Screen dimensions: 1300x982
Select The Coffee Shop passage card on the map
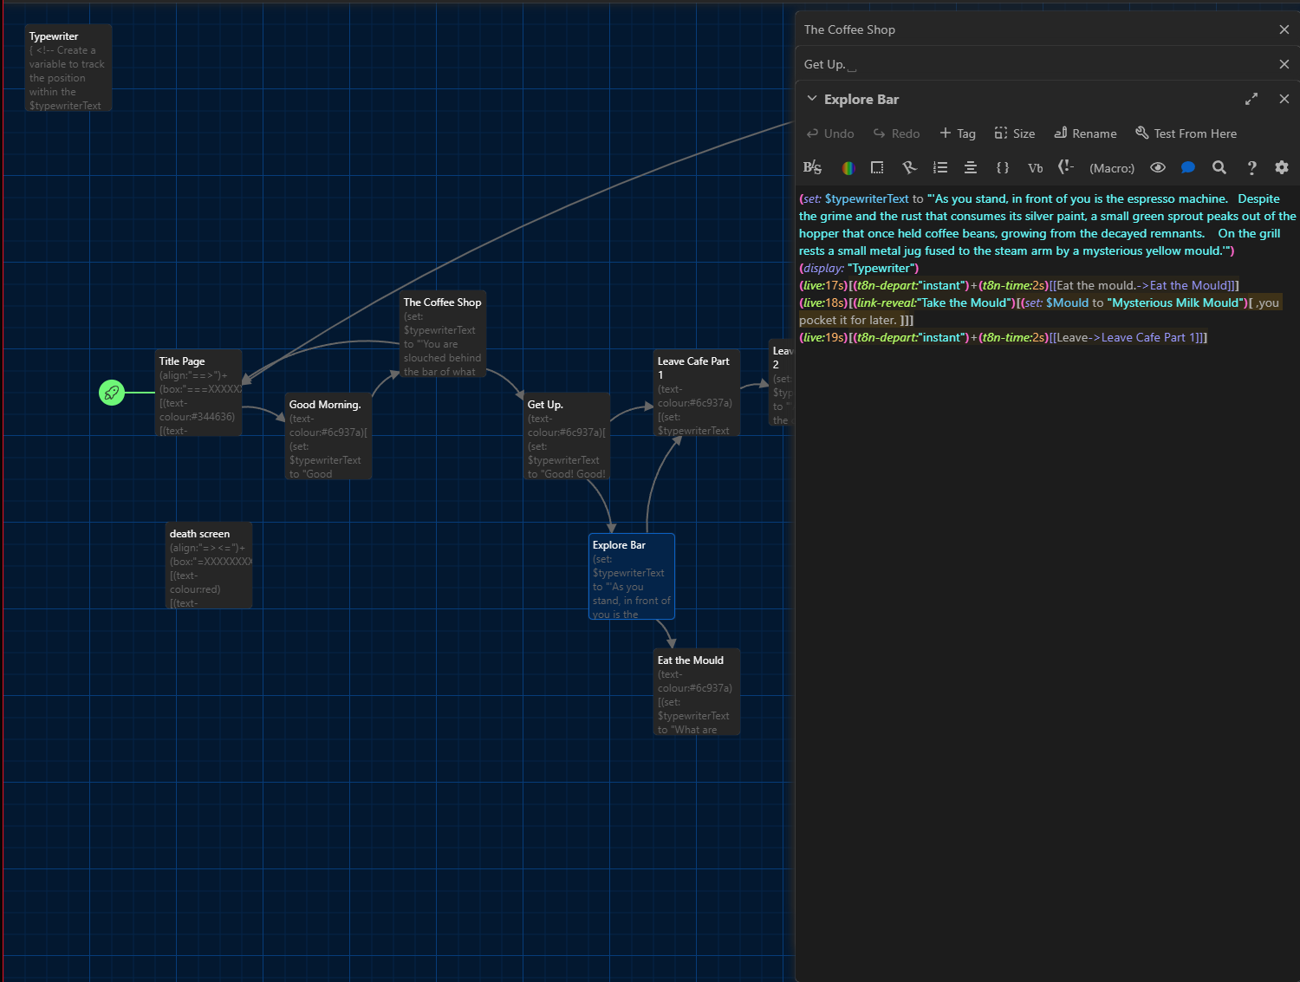(443, 334)
